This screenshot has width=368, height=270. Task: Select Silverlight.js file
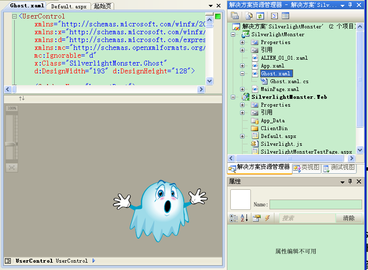(281, 144)
